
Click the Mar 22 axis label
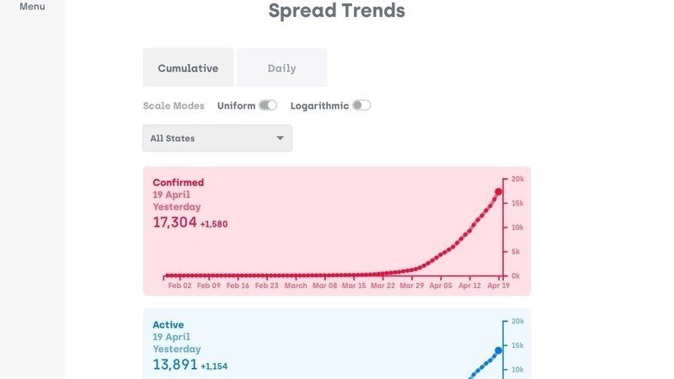382,286
